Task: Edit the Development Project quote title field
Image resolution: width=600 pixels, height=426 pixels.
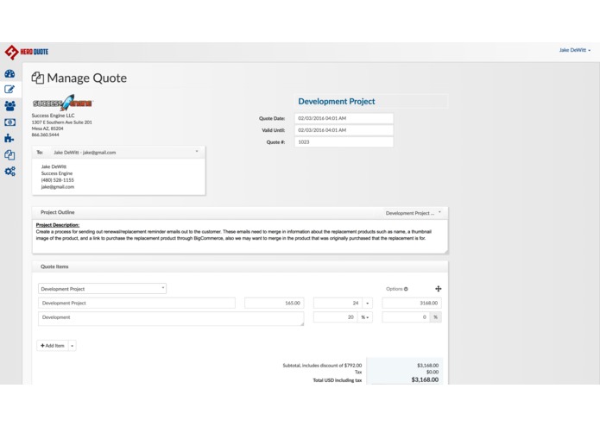Action: (370, 102)
